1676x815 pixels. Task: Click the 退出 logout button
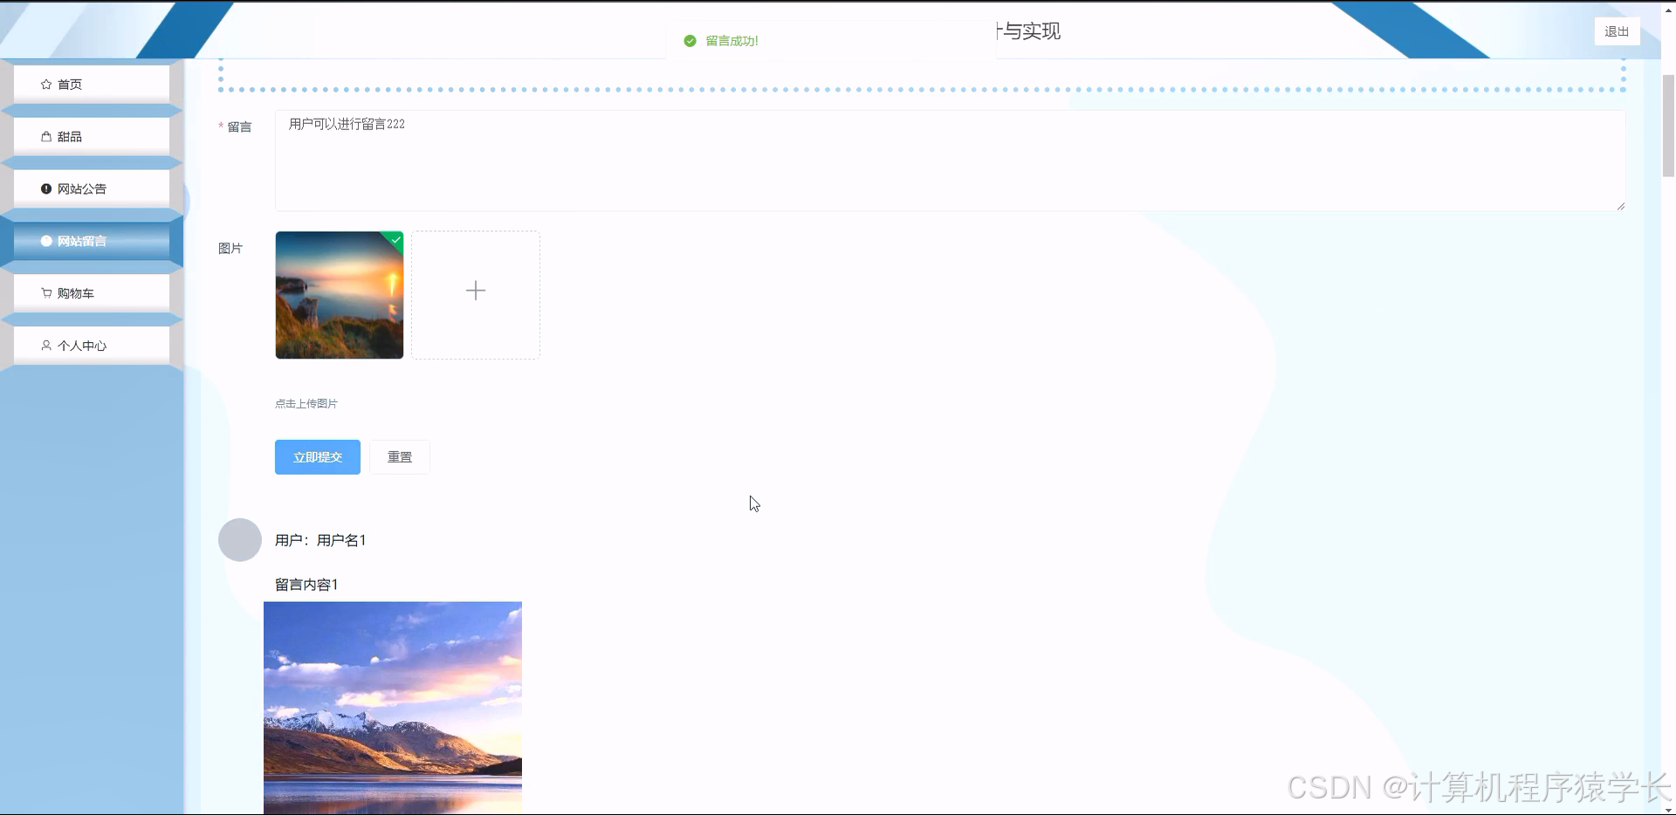(x=1617, y=31)
